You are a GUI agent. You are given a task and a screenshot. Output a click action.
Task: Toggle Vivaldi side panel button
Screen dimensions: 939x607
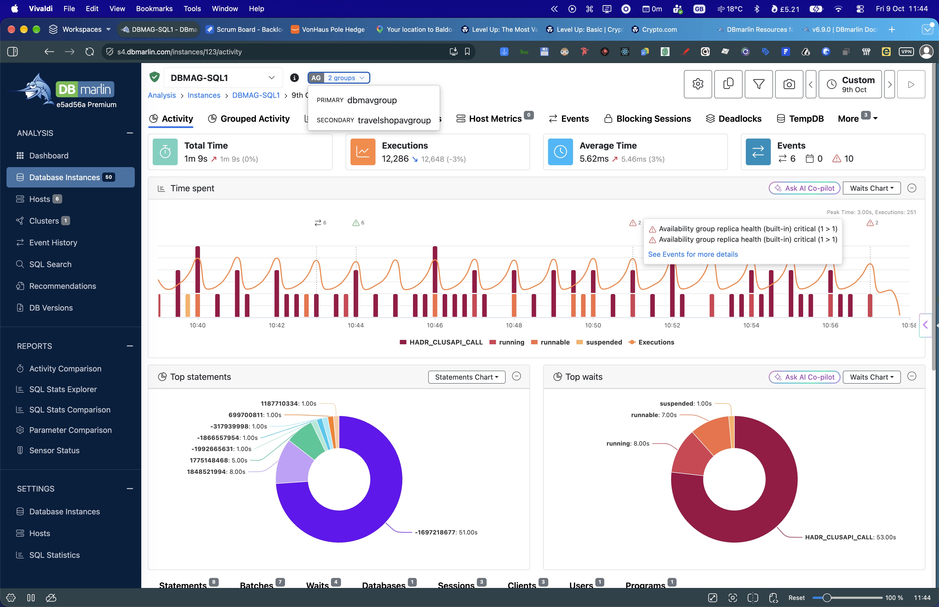click(12, 52)
